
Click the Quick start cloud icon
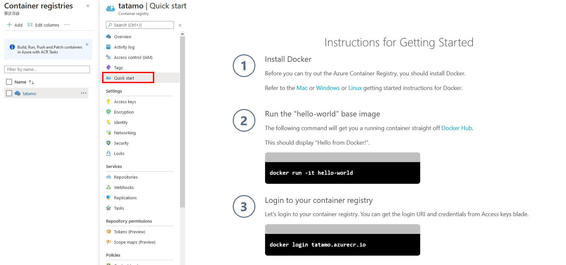109,78
